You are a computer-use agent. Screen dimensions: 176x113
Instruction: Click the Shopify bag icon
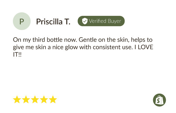tap(159, 100)
